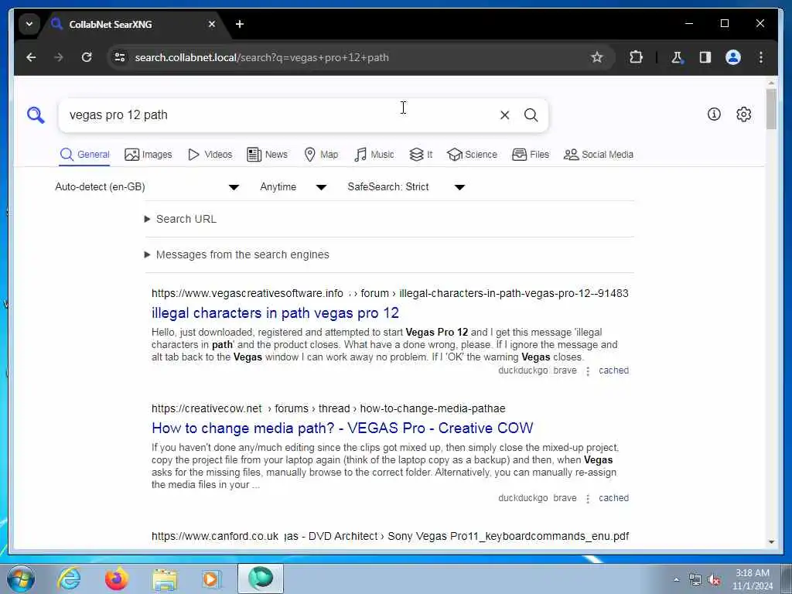
Task: Submit search with magnifier button
Action: tap(531, 115)
